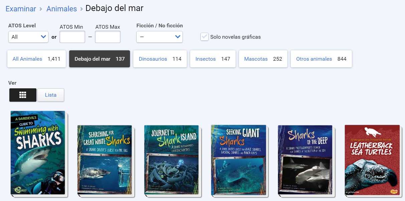
Task: Select the Insectos category tab
Action: click(213, 59)
